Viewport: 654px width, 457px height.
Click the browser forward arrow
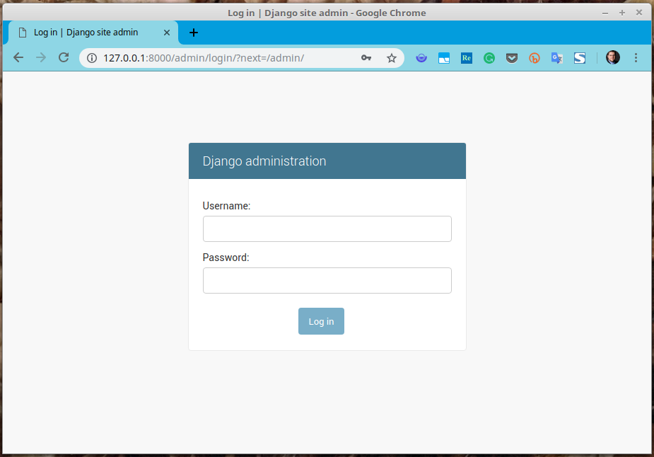(41, 57)
